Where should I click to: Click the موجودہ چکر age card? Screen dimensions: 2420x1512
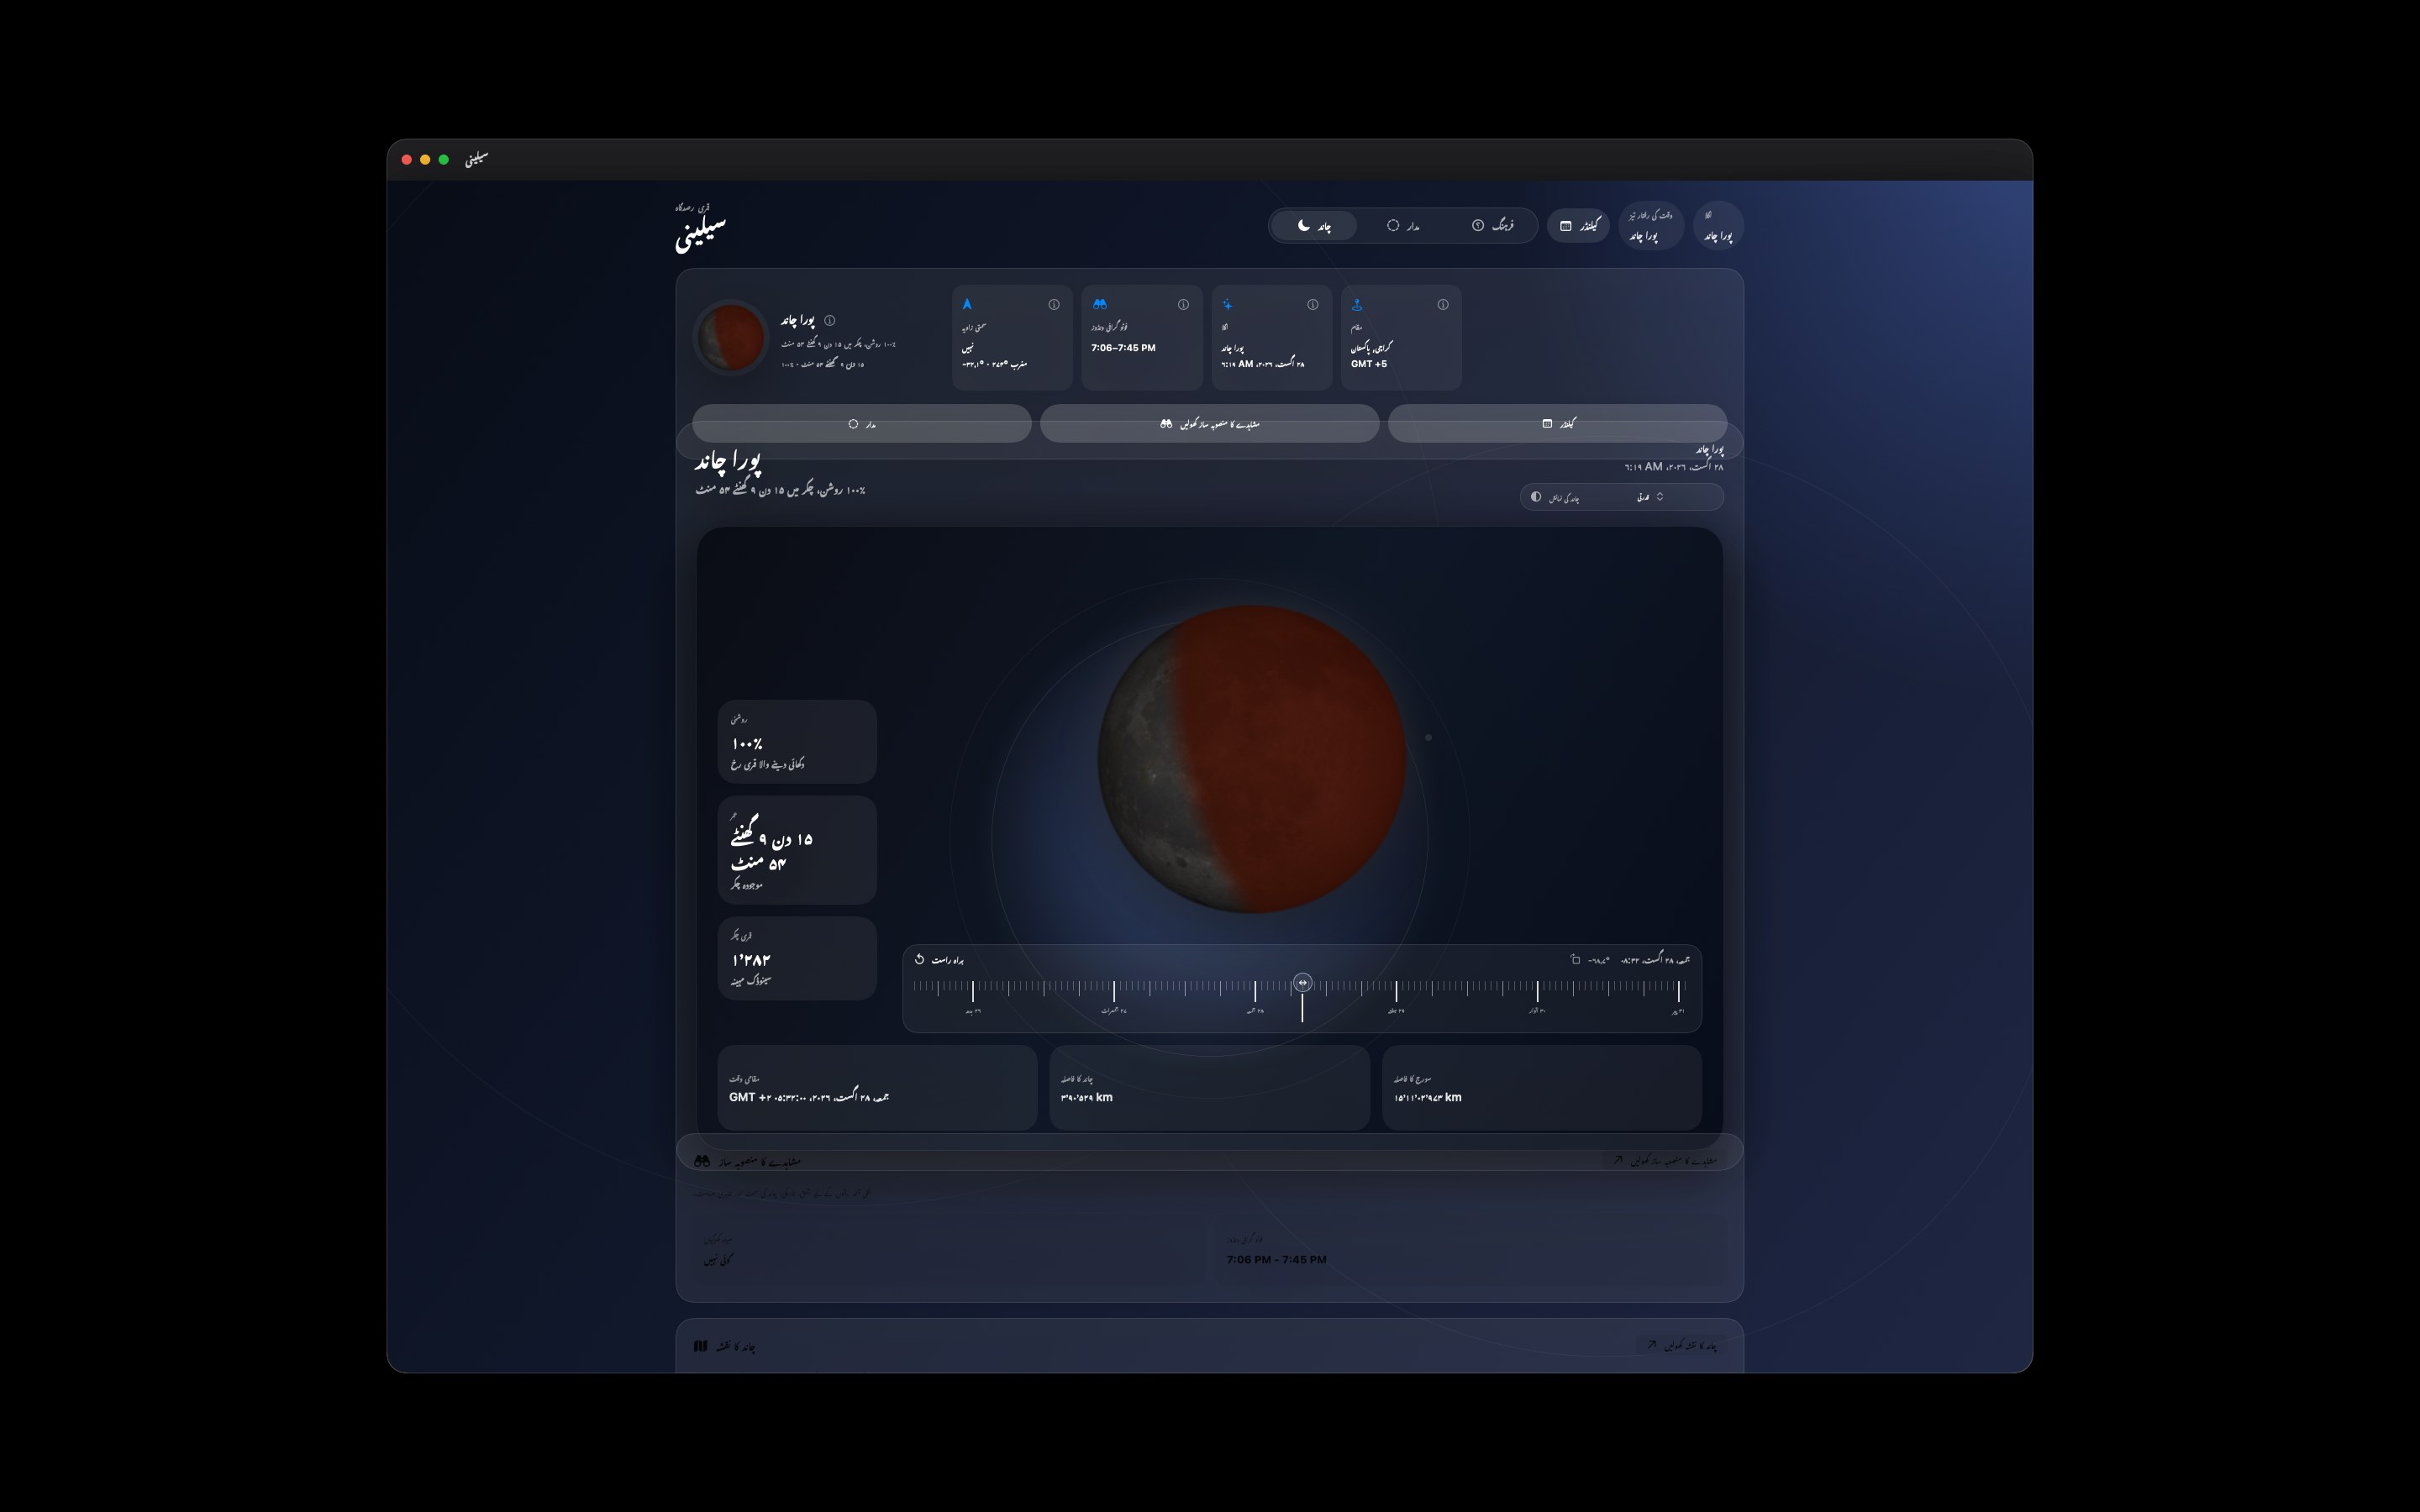797,850
